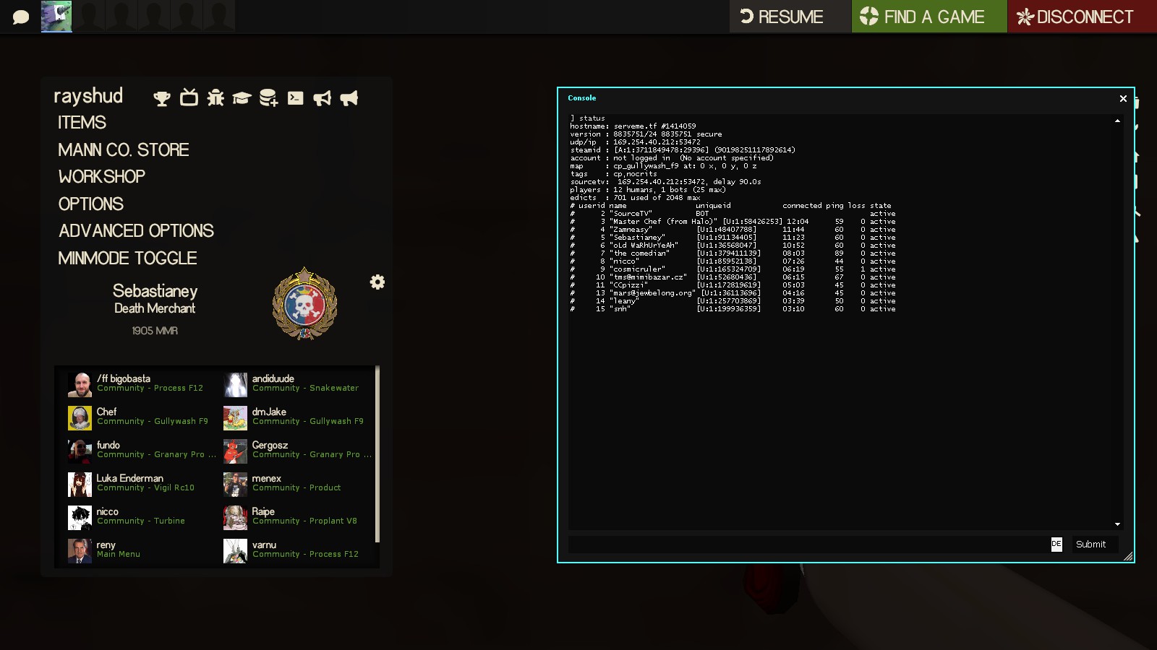This screenshot has width=1157, height=650.
Task: Select friend andiduude
Action: click(297, 385)
